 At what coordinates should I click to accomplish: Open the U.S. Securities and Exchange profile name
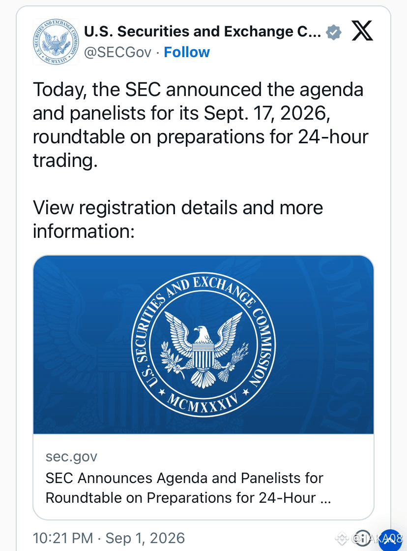(x=203, y=32)
